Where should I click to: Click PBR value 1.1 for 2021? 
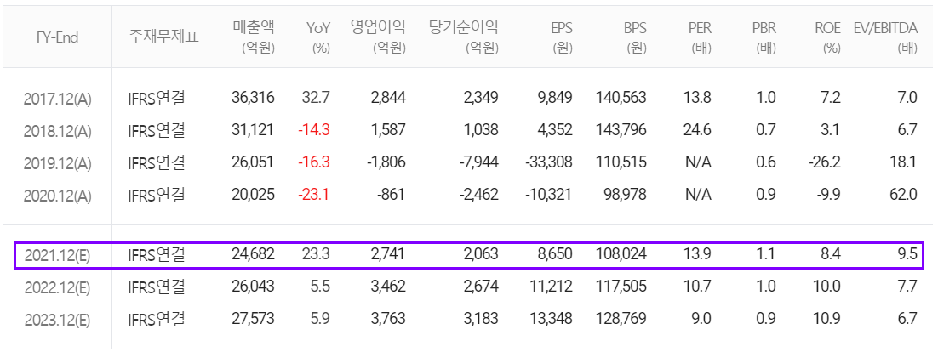coord(766,255)
